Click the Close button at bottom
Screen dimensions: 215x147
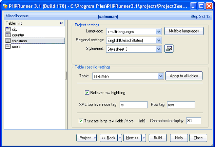(198, 138)
